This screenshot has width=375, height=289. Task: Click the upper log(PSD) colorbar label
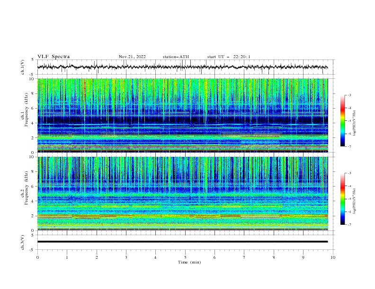355,123
